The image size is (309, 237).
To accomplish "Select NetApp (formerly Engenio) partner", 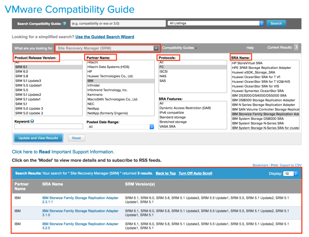I will click(121, 113).
